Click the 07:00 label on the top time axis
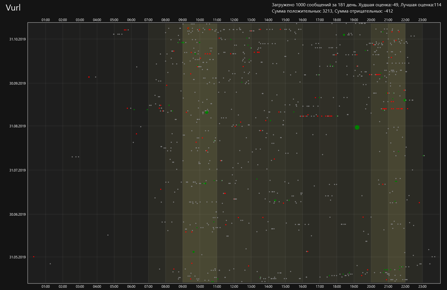This screenshot has width=447, height=290. [148, 20]
